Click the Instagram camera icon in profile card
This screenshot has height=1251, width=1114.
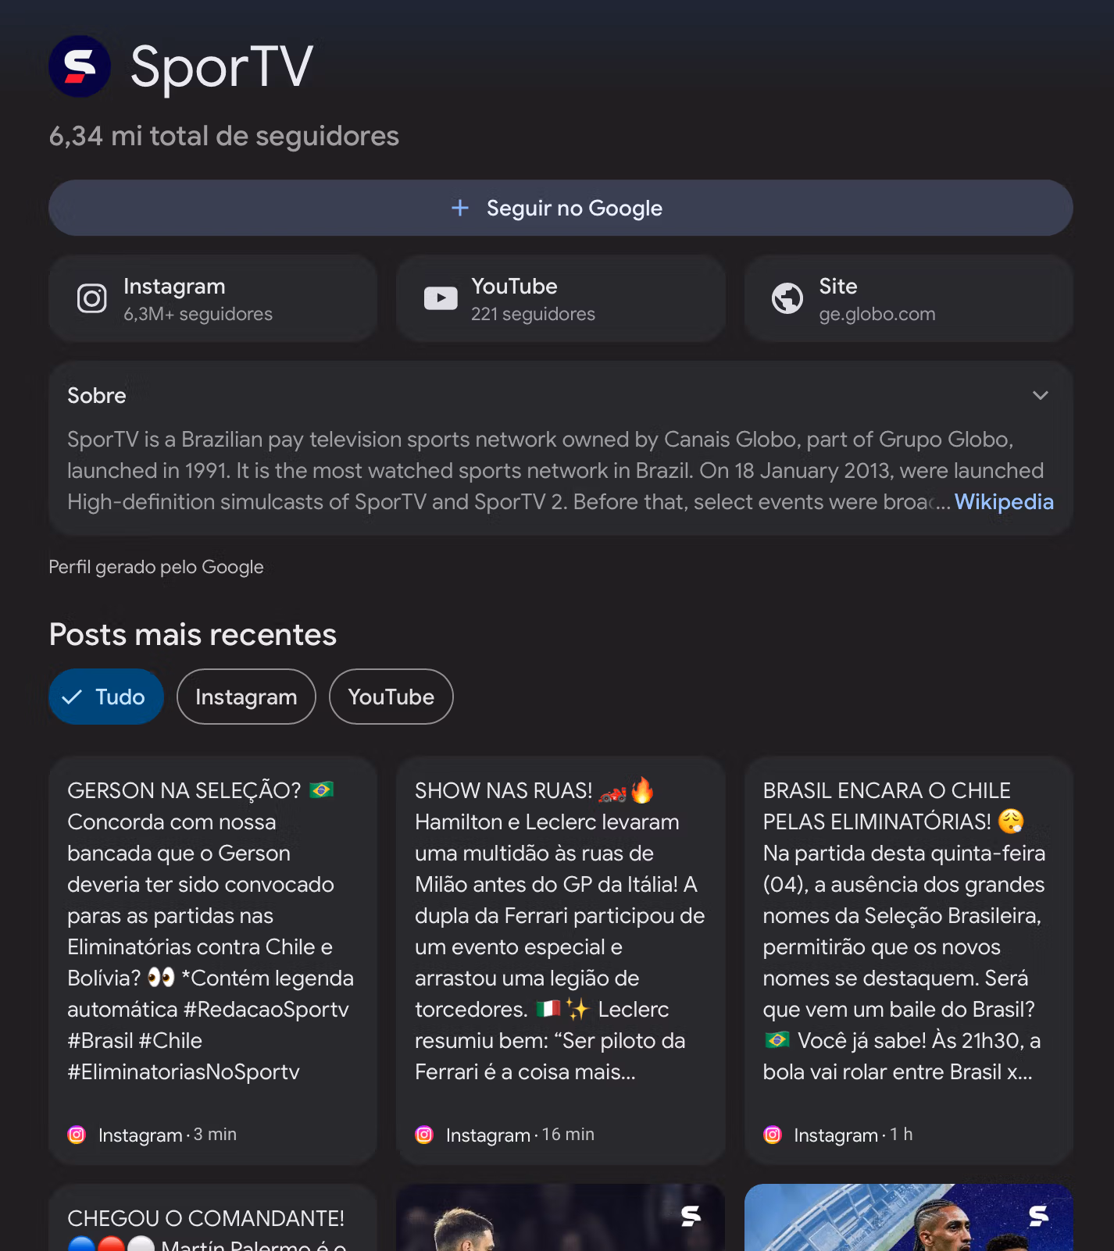click(x=92, y=298)
